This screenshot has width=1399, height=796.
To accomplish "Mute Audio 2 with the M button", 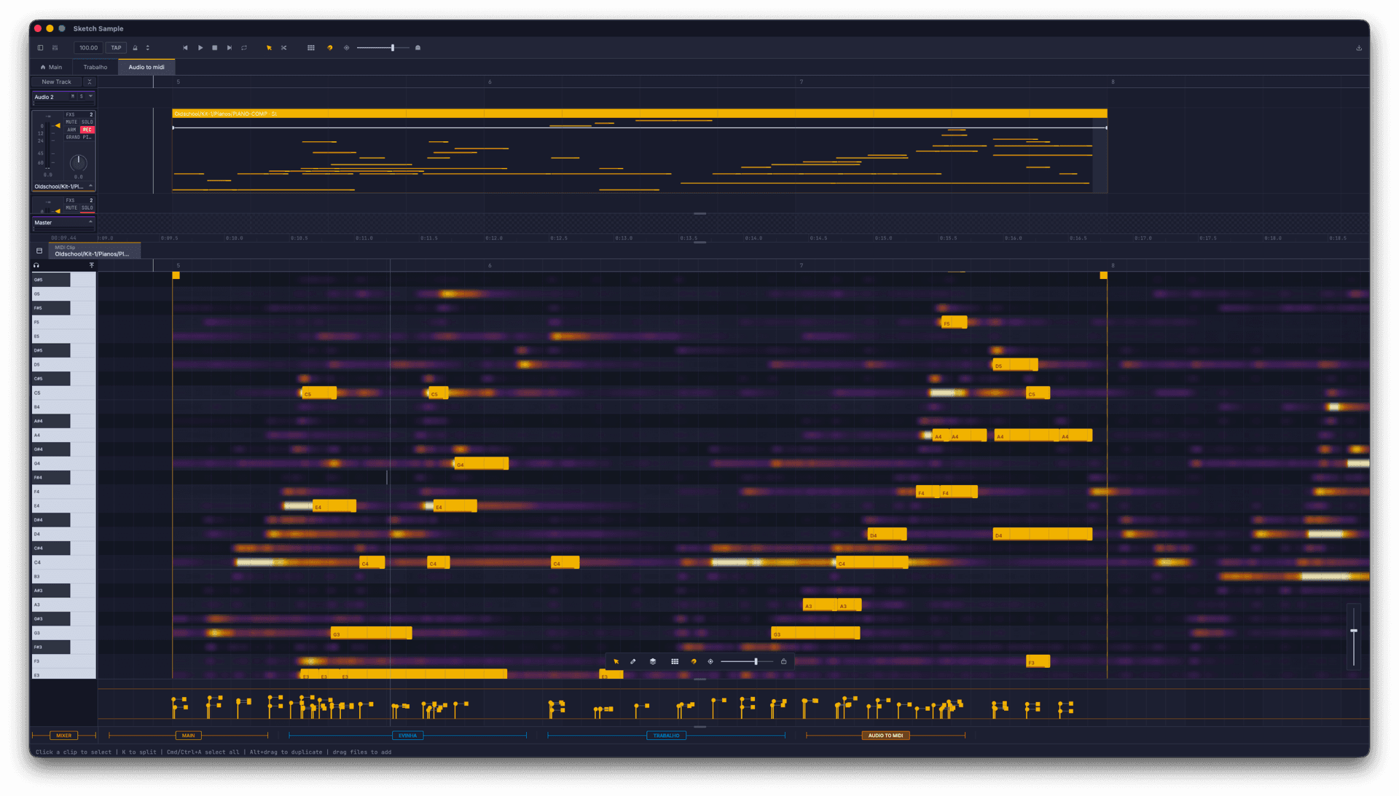I will 73,96.
